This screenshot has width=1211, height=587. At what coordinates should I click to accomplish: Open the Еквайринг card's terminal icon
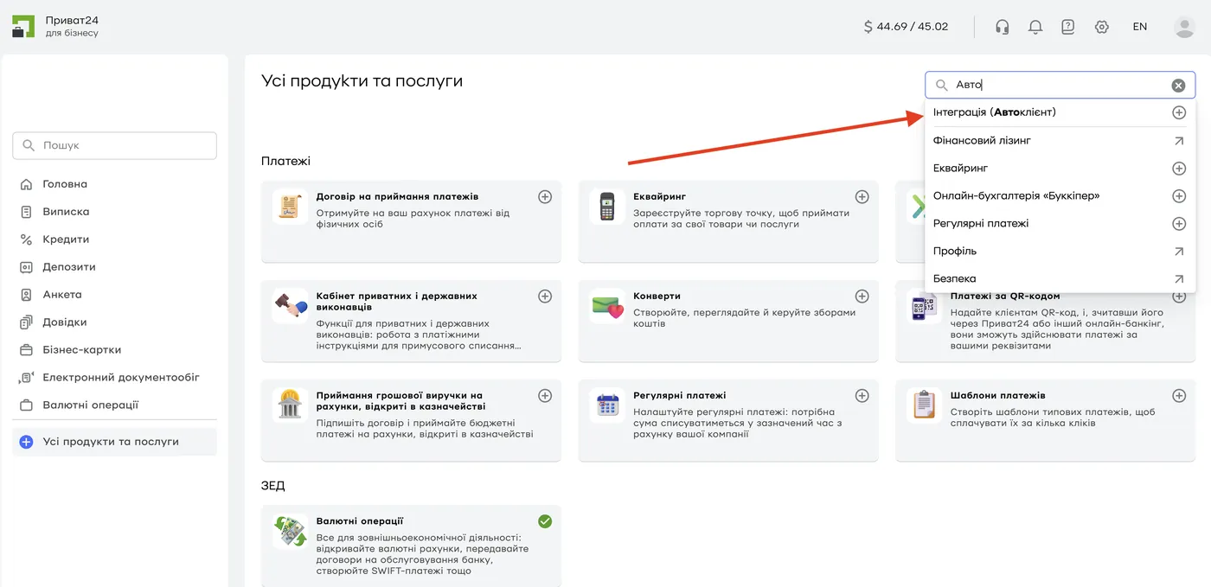point(607,207)
